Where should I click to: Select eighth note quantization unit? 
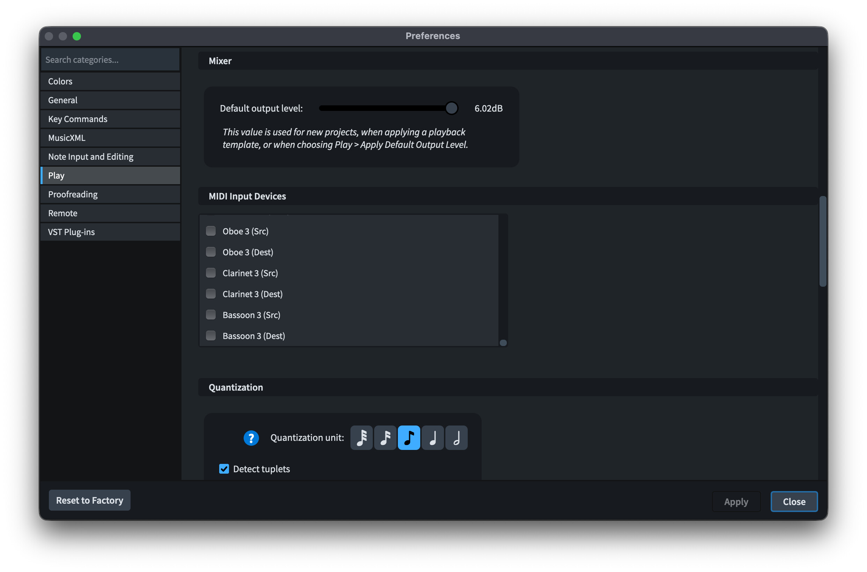pos(409,437)
